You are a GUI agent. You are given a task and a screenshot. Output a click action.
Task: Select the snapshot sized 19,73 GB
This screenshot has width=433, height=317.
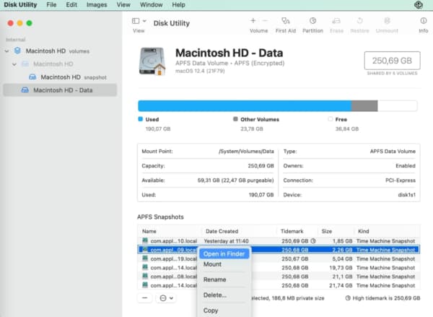point(279,268)
